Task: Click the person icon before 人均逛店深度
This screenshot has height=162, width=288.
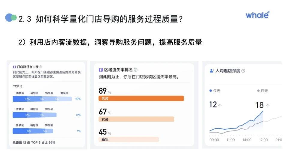Action: [211, 71]
